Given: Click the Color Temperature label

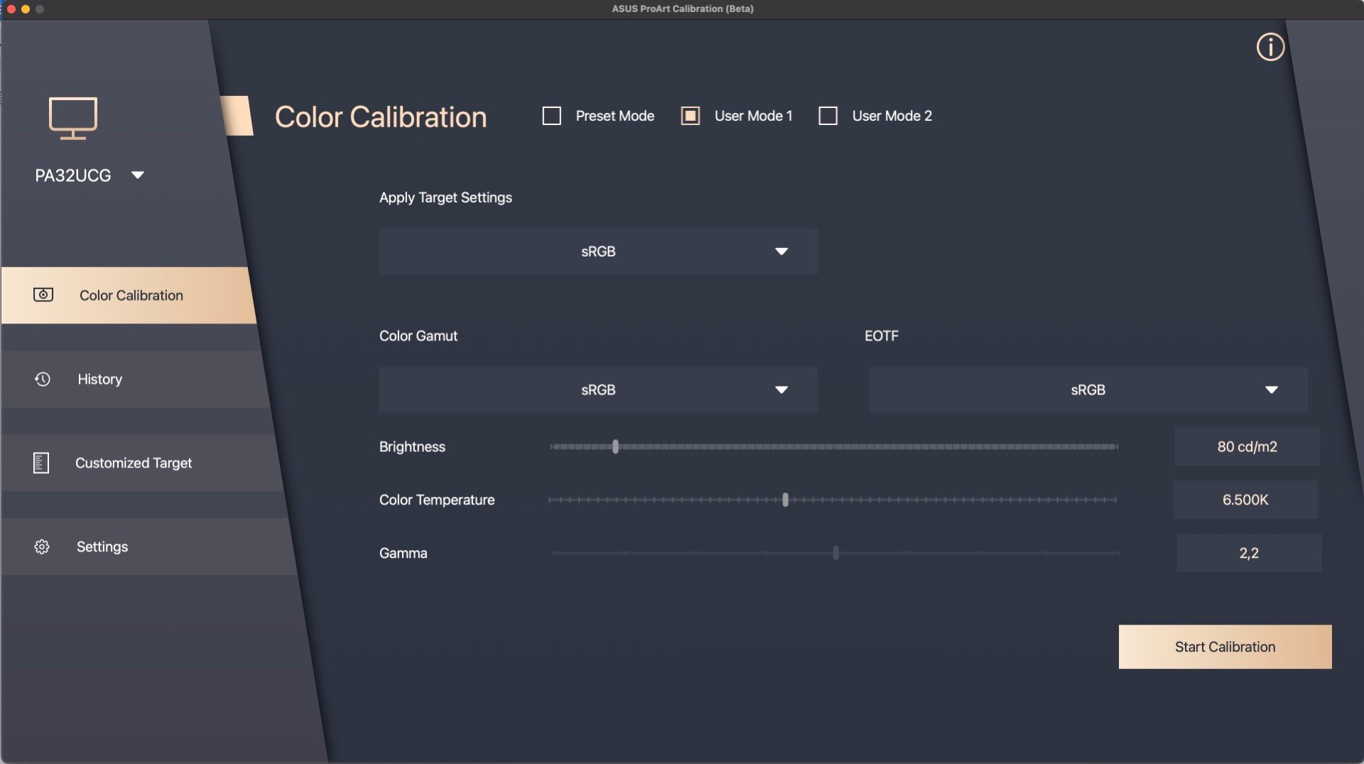Looking at the screenshot, I should [437, 500].
